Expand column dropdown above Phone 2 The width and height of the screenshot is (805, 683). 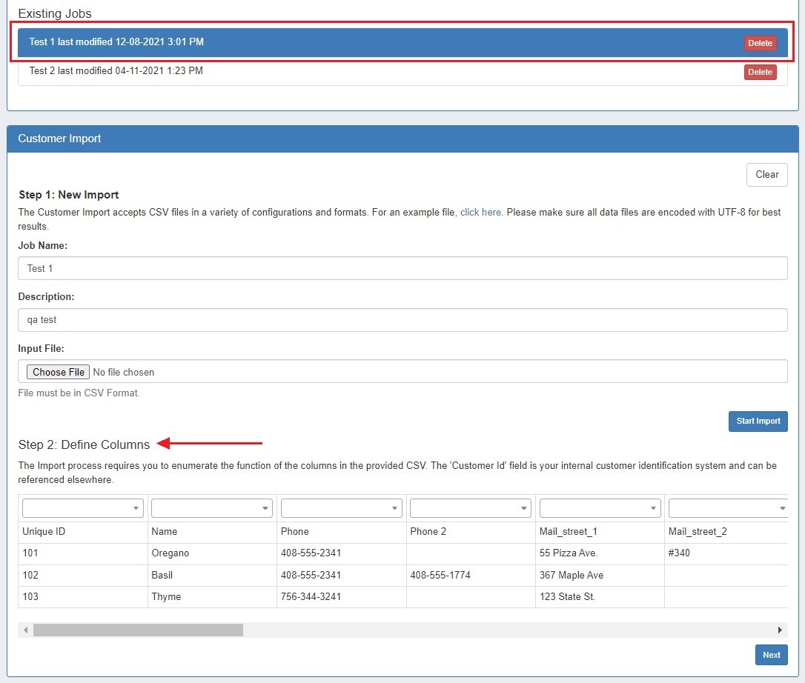pos(470,508)
